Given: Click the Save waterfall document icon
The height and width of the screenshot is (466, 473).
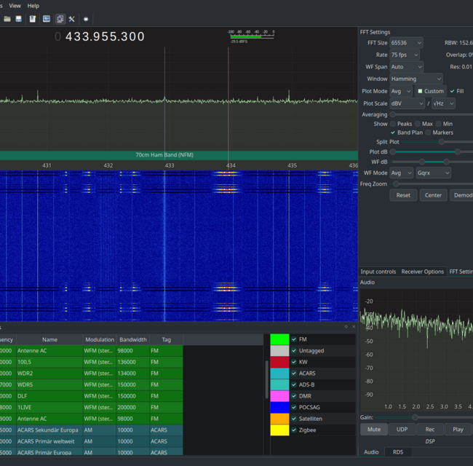Looking at the screenshot, I should (33, 19).
